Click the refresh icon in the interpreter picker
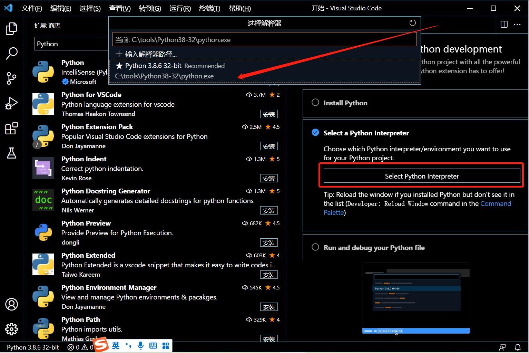Screen dimensions: 529x353 pos(412,23)
